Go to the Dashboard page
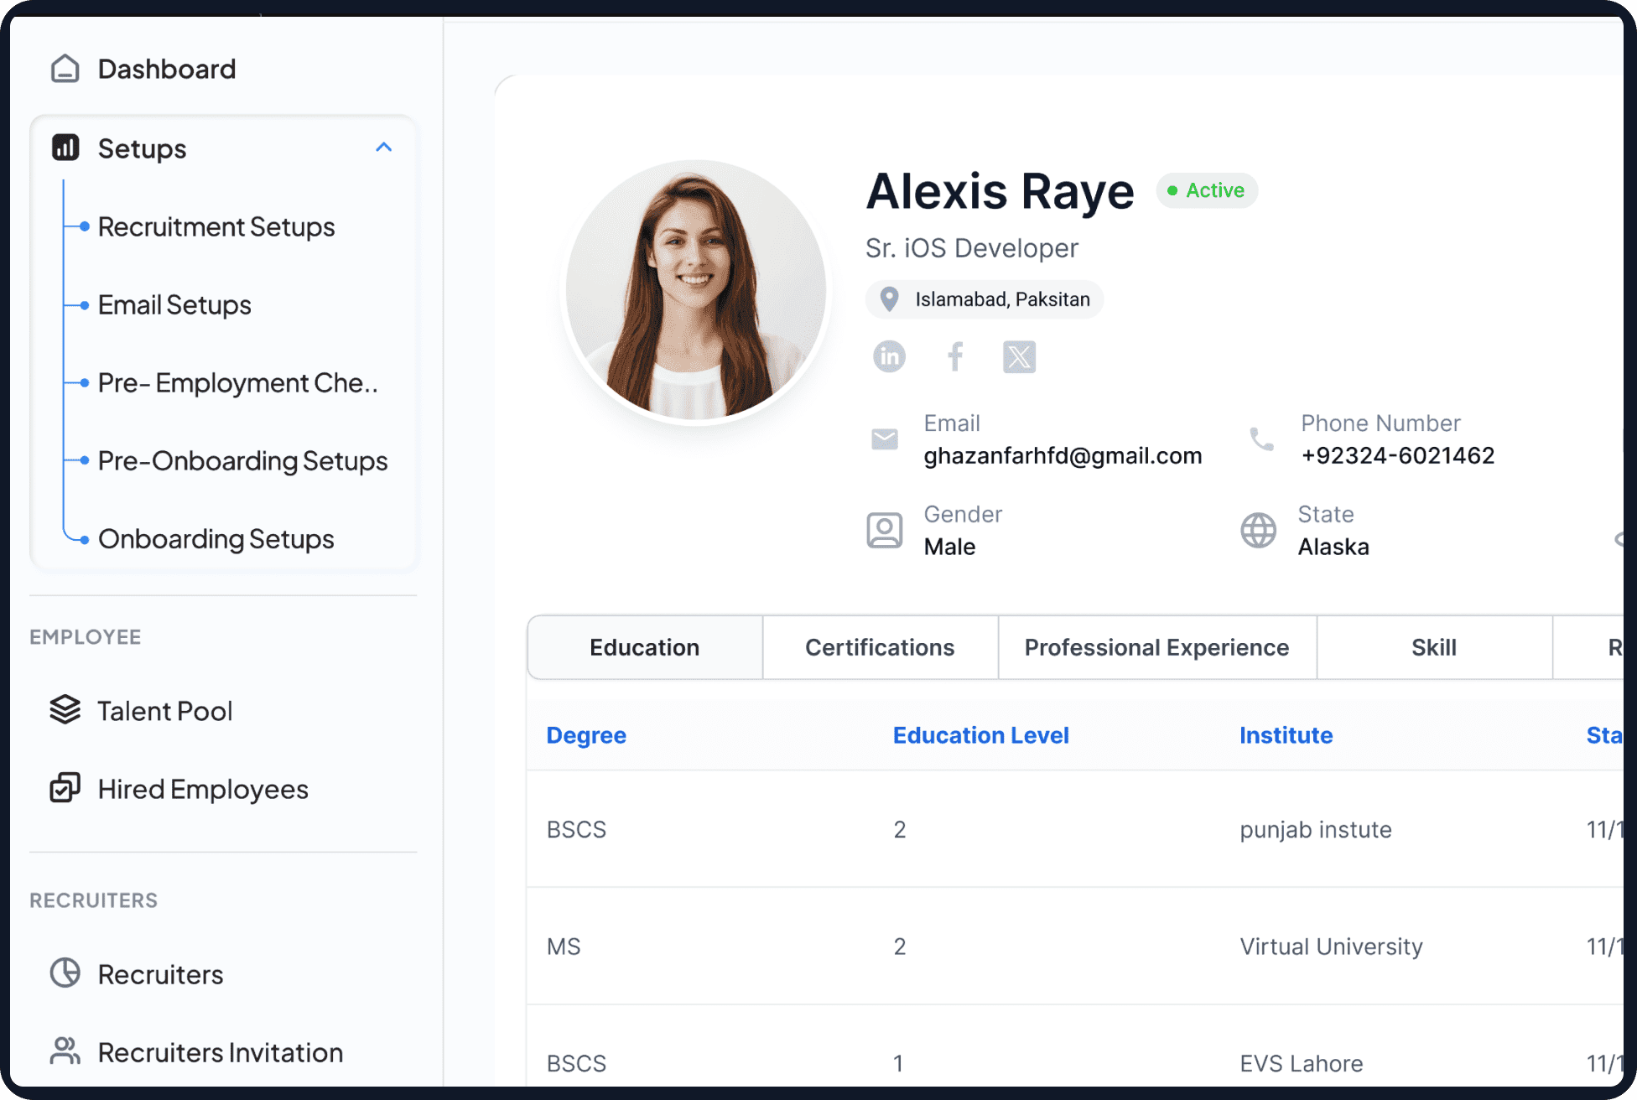1637x1100 pixels. point(167,69)
